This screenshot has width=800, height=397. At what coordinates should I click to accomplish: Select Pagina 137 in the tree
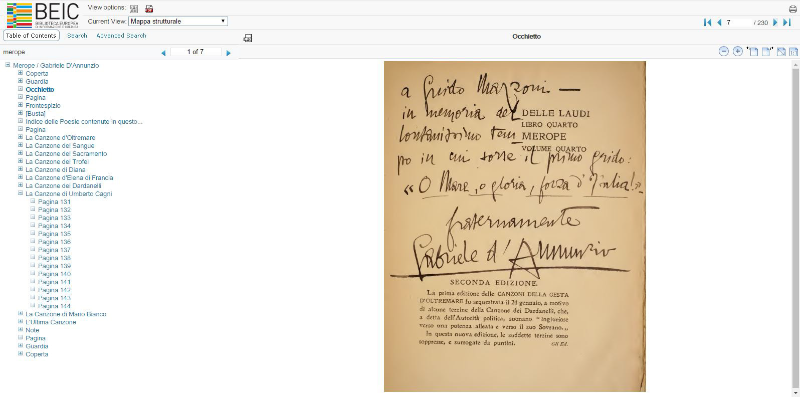pos(55,250)
